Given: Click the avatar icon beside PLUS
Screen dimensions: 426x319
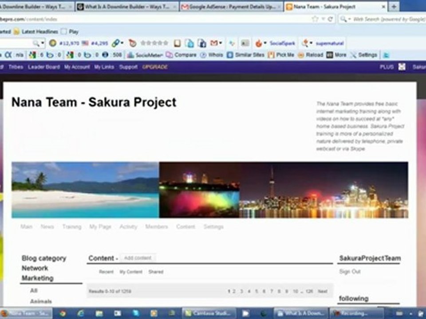Looking at the screenshot, I should point(402,67).
